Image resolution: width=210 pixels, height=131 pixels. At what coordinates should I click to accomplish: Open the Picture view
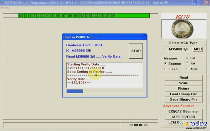tap(183, 88)
